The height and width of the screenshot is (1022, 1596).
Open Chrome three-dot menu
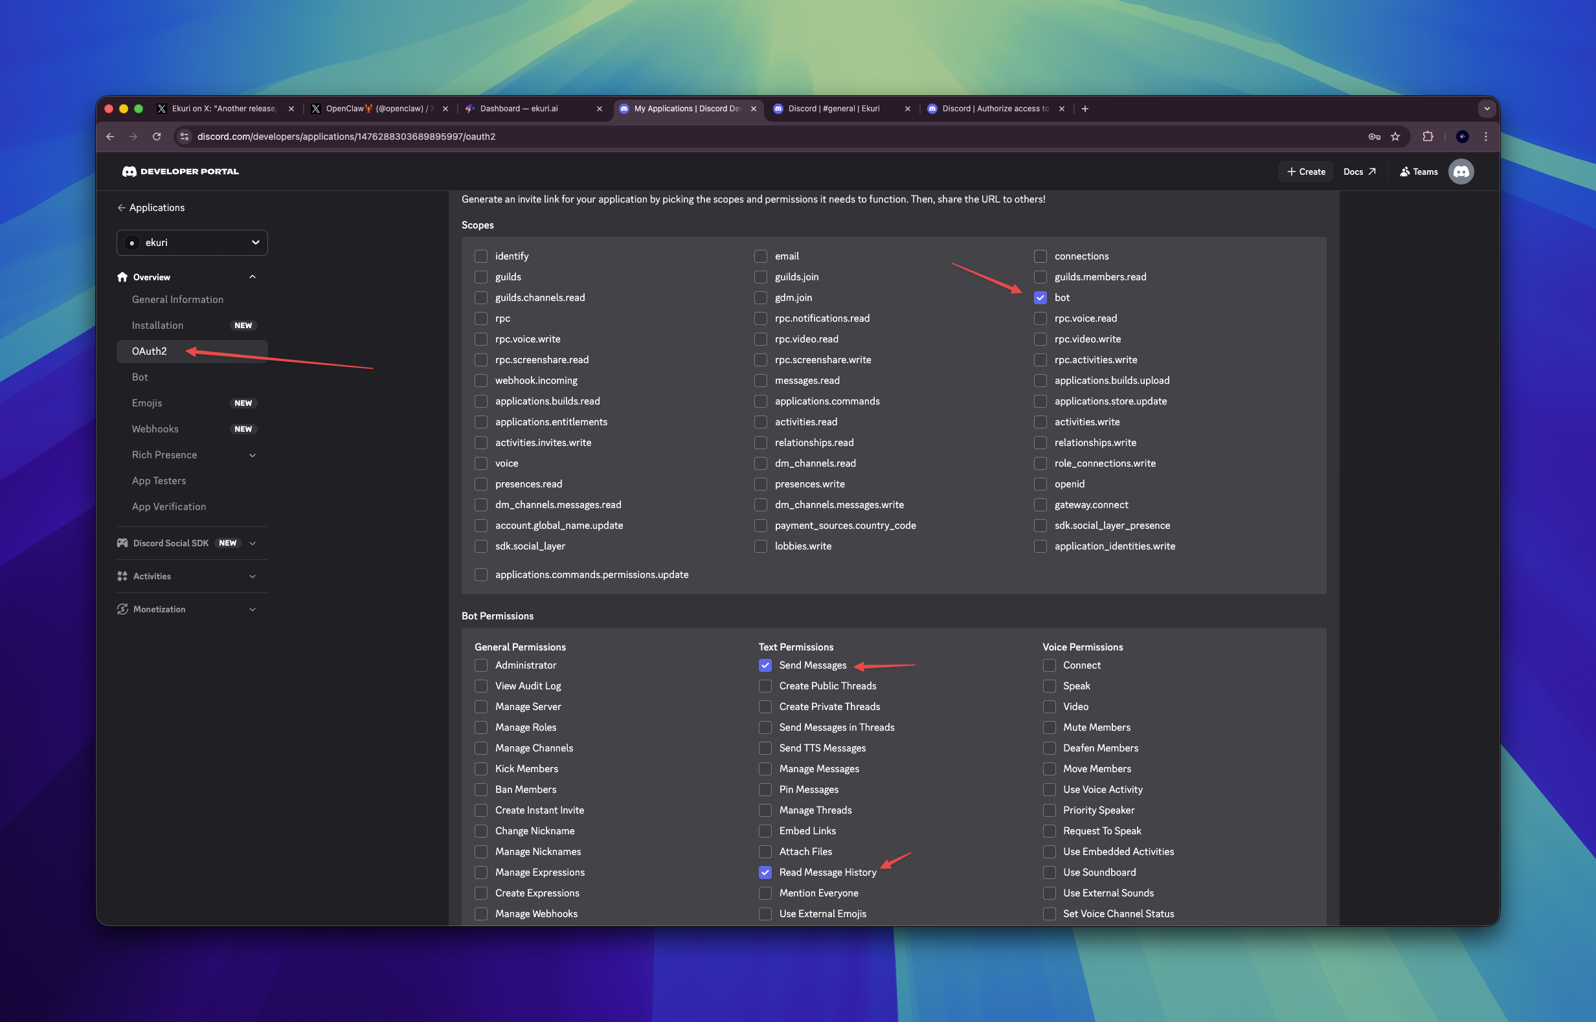[1486, 137]
